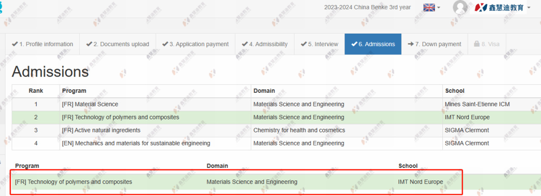Image resolution: width=541 pixels, height=196 pixels.
Task: Click the user avatar icon
Action: click(x=460, y=7)
